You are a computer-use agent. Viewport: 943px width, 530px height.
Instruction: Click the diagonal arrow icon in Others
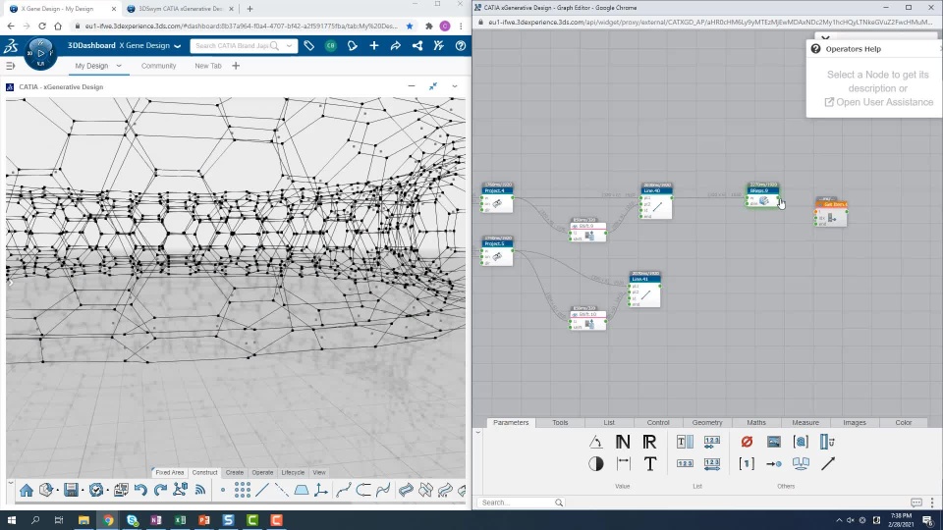(x=828, y=463)
